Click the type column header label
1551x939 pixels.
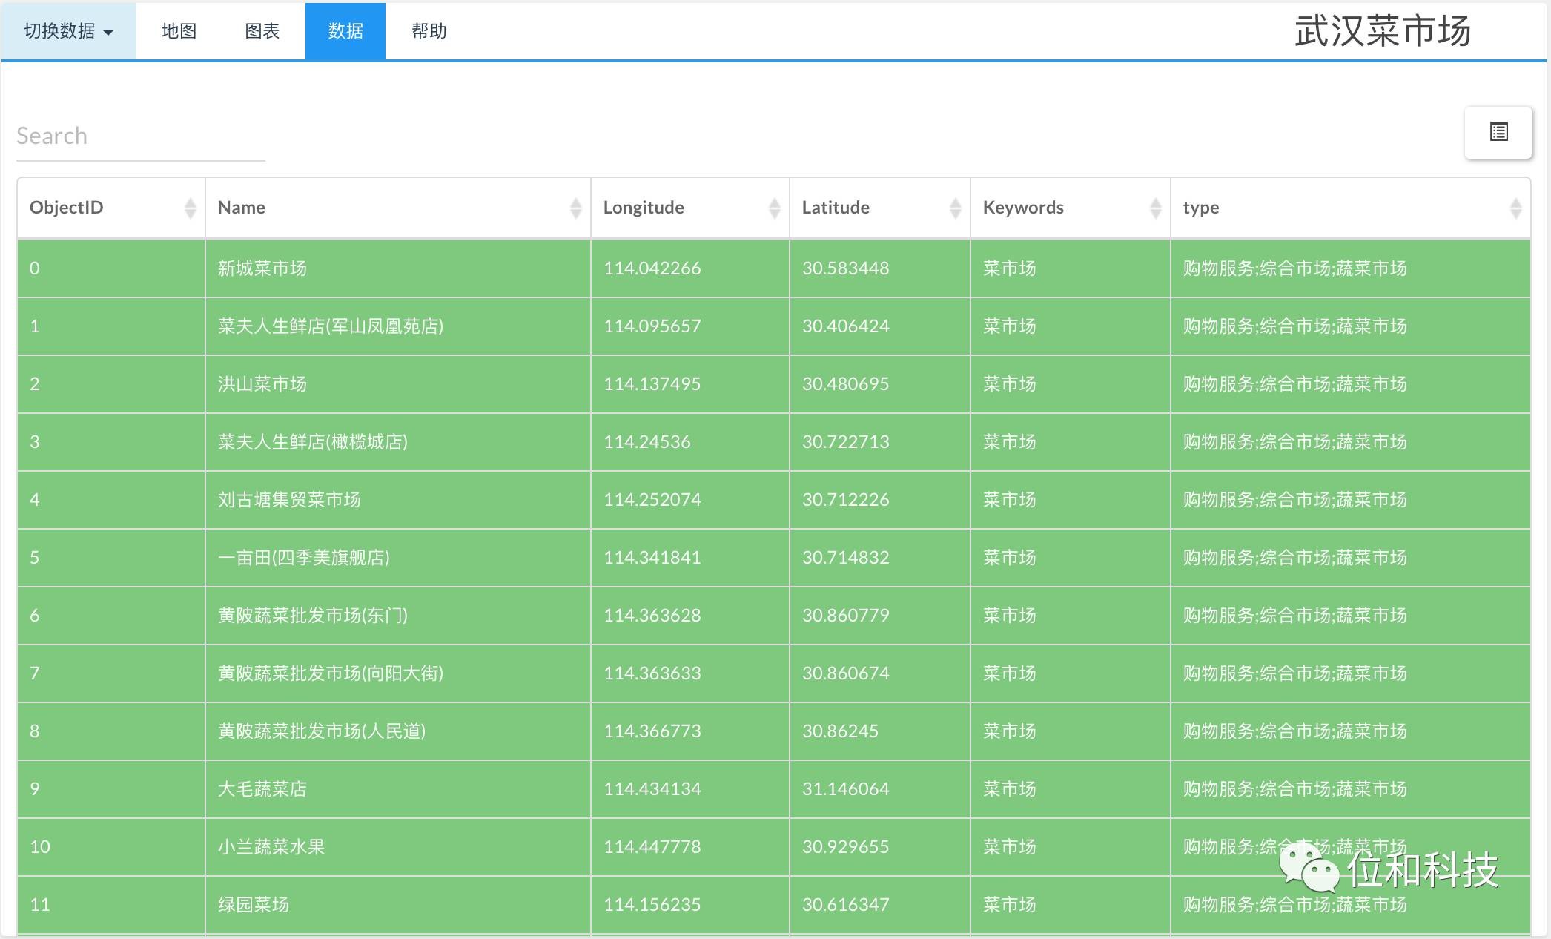[1201, 208]
